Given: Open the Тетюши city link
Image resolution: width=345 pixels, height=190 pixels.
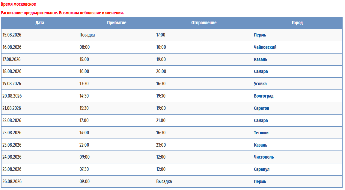Looking at the screenshot, I should (x=261, y=133).
